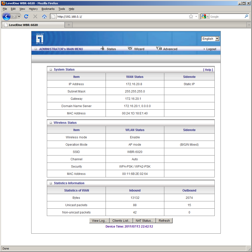Open the English language dropdown
Screen dimensions: 252x252
210,39
